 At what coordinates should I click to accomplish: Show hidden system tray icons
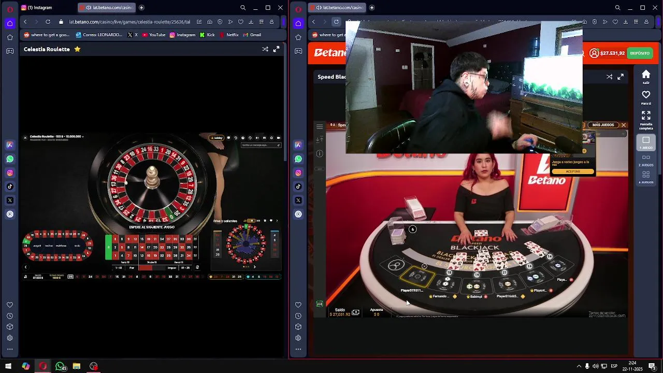[579, 366]
